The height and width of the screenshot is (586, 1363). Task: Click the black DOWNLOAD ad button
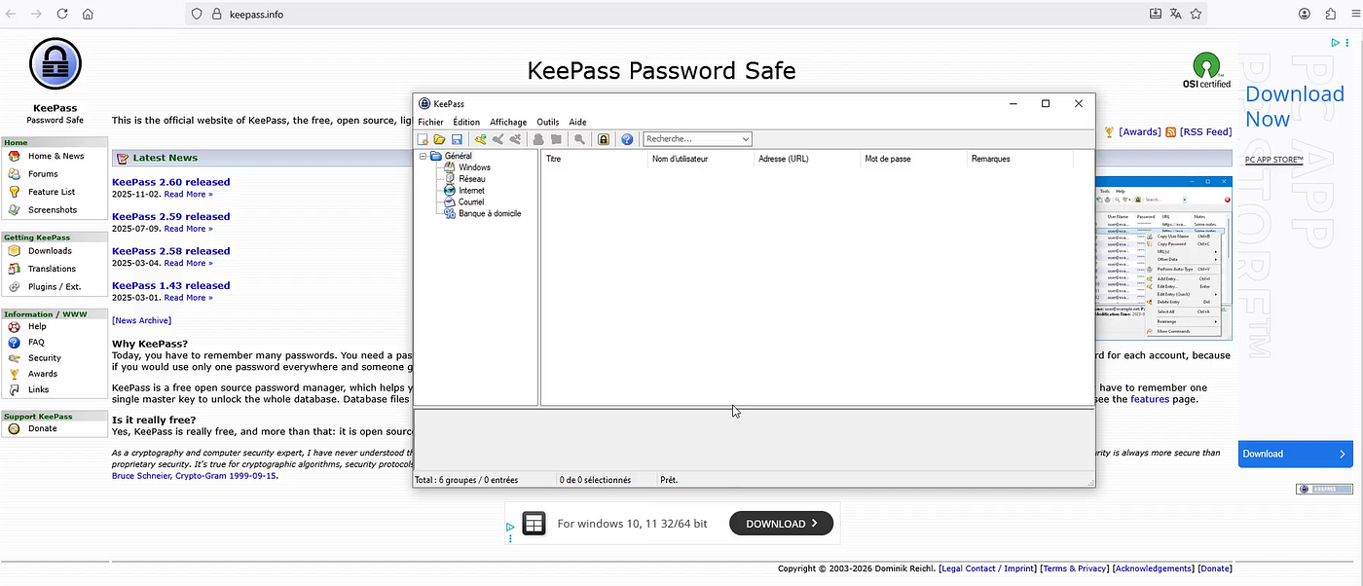[781, 524]
